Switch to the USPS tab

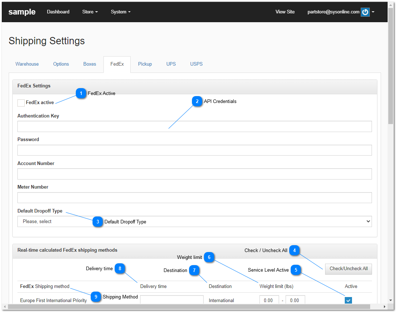pyautogui.click(x=196, y=64)
